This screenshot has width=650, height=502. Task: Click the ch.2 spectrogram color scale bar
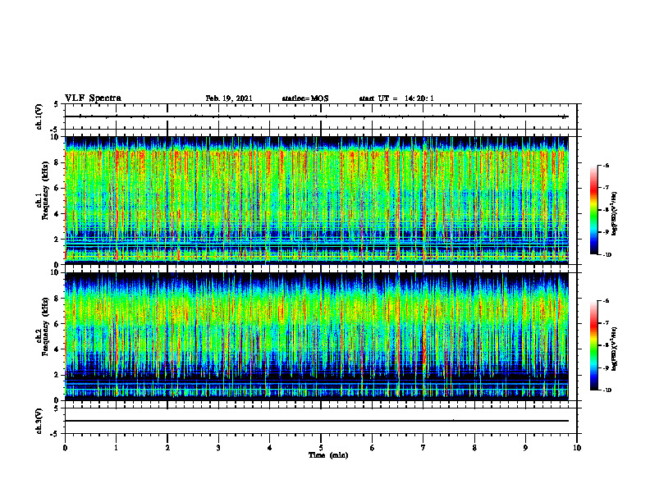pos(593,345)
